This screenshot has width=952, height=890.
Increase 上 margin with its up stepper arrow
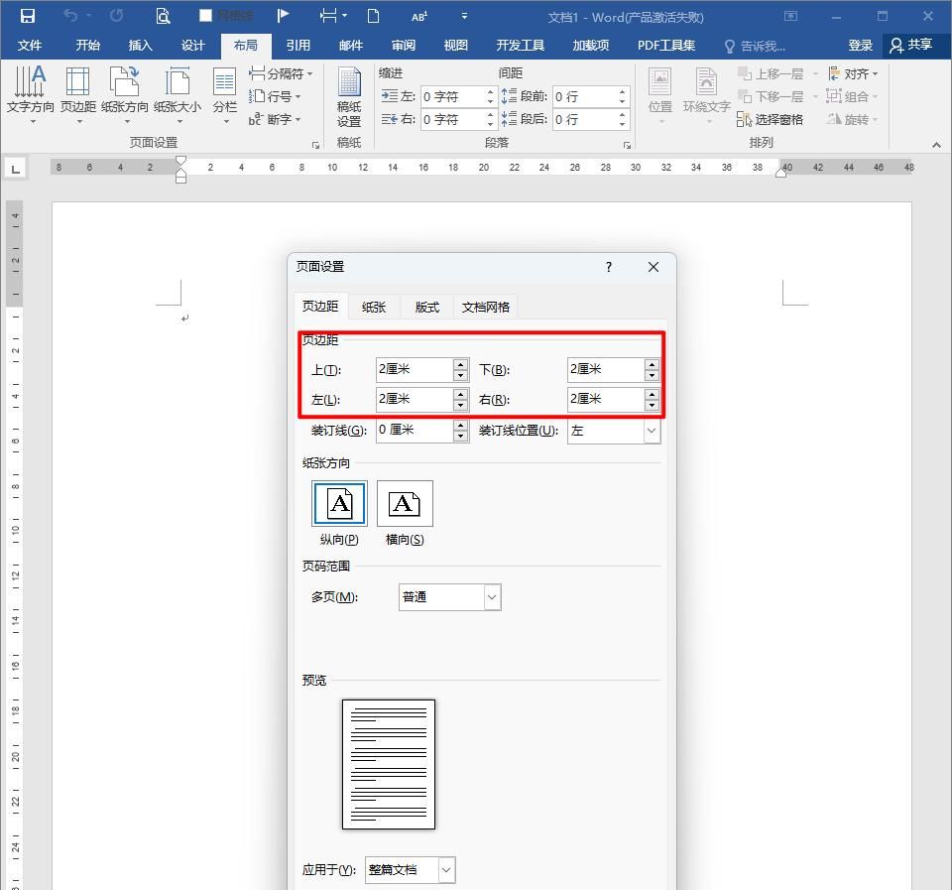point(459,364)
